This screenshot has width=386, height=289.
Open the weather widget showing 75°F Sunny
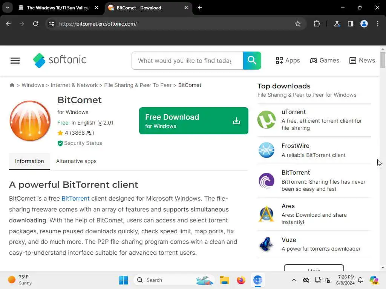coord(20,280)
